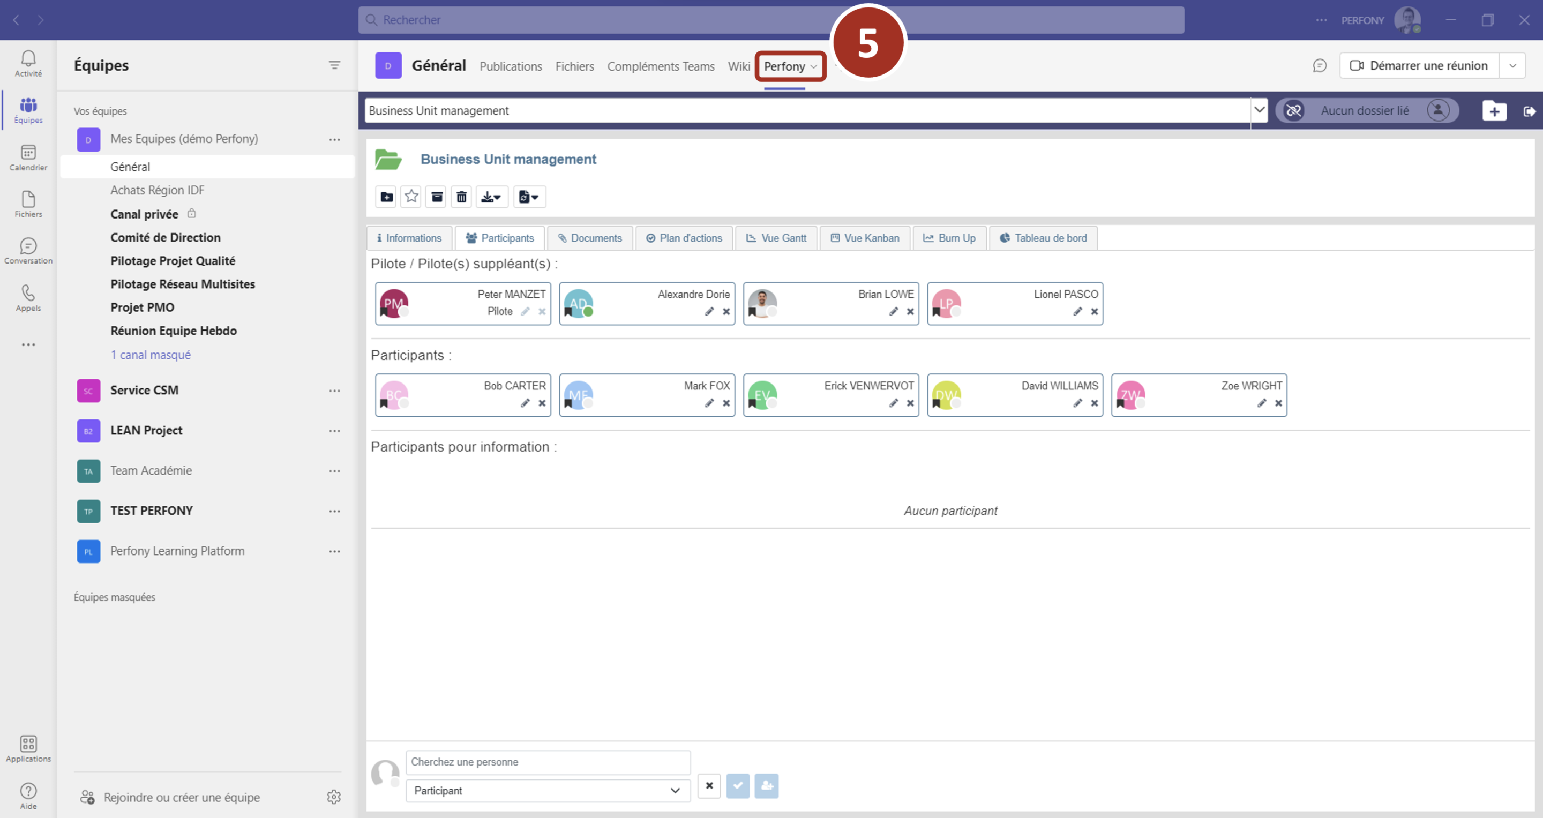Remove Bob CARTER with x icon
This screenshot has height=818, width=1543.
[x=542, y=403]
